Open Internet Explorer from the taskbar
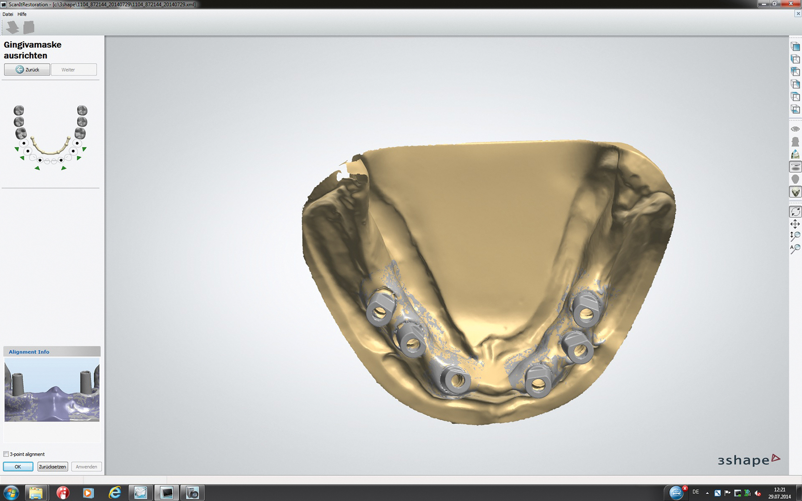The height and width of the screenshot is (501, 802). click(114, 493)
